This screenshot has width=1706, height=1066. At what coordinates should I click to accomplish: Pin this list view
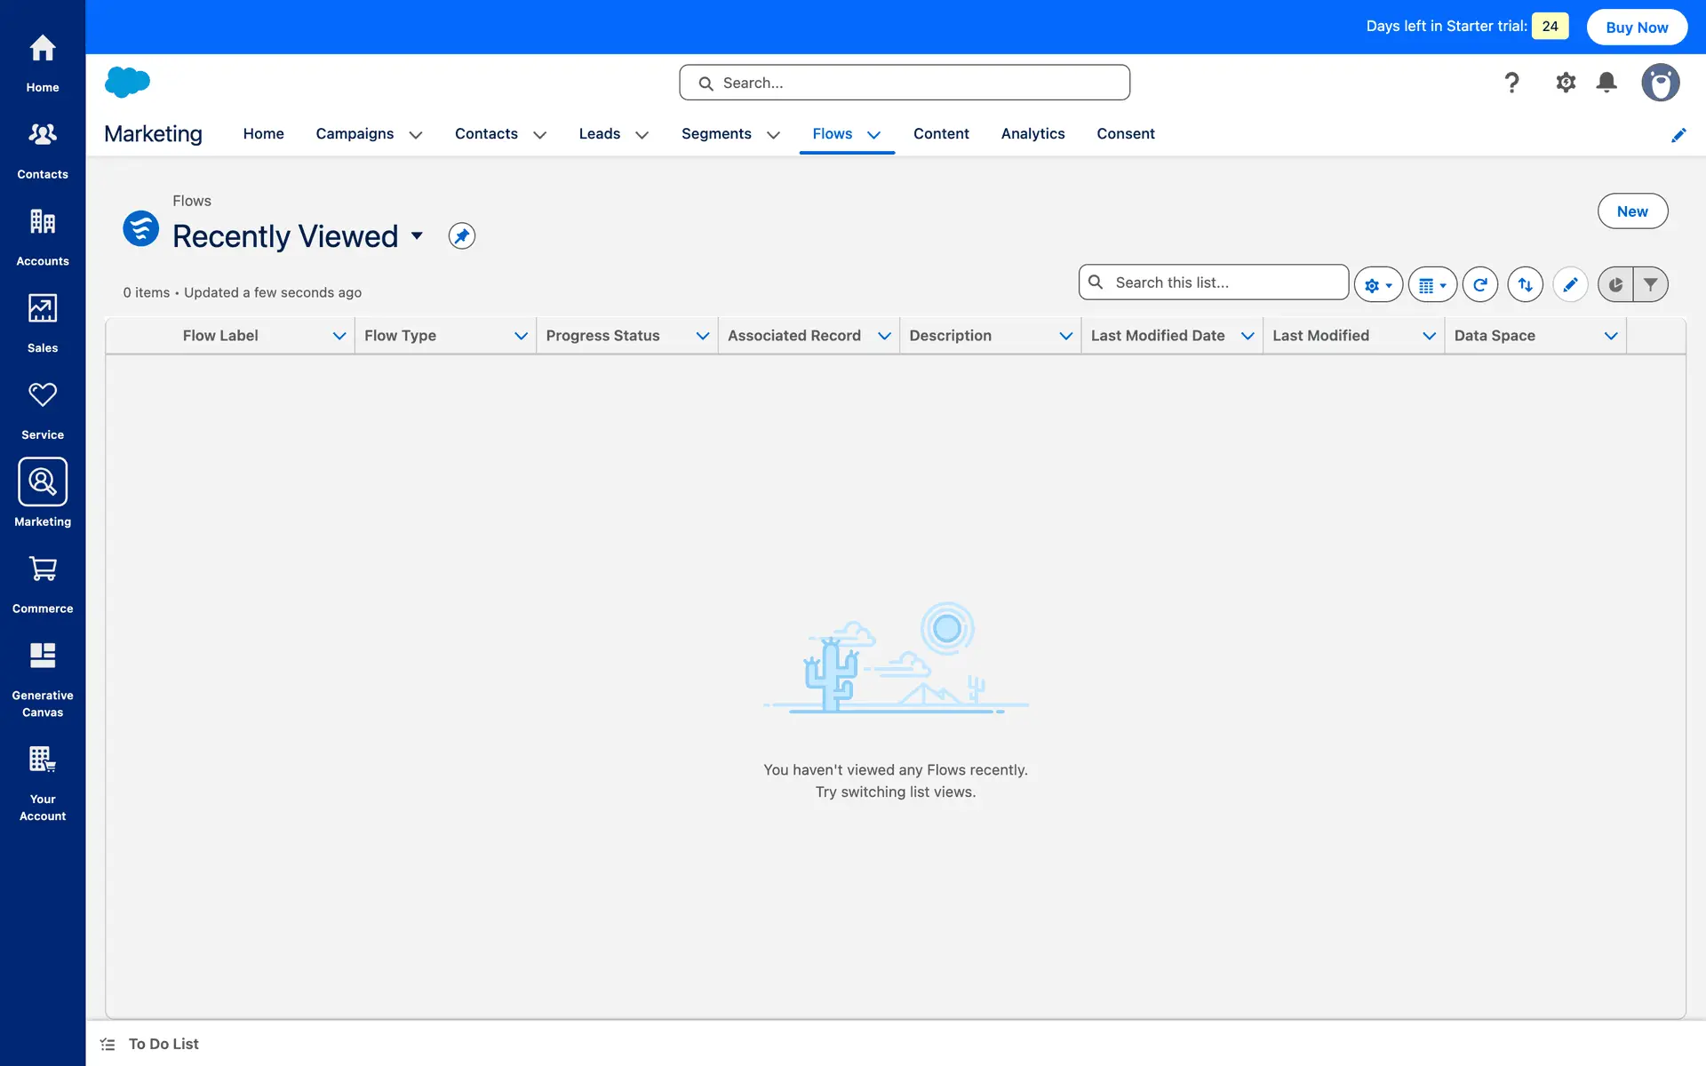click(461, 236)
